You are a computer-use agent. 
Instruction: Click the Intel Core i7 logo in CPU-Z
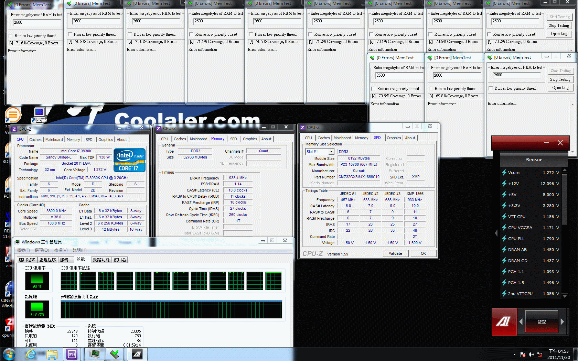[129, 160]
